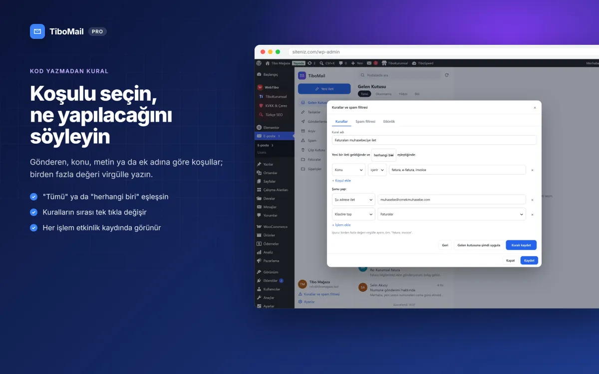The height and width of the screenshot is (374, 599).
Task: Open TiboKurumsal sidebar menu item
Action: [x=274, y=96]
